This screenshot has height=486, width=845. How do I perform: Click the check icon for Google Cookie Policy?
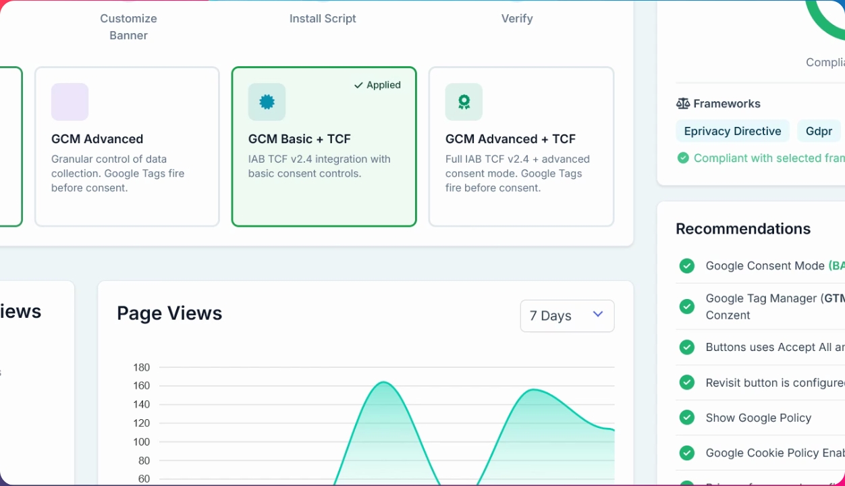[687, 453]
